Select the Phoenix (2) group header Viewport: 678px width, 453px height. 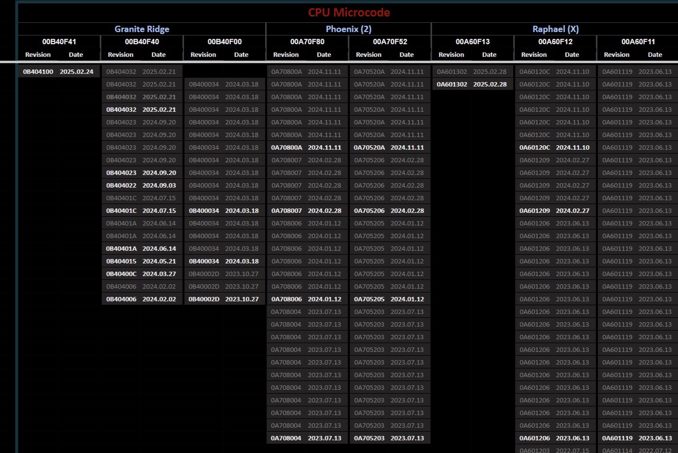349,29
